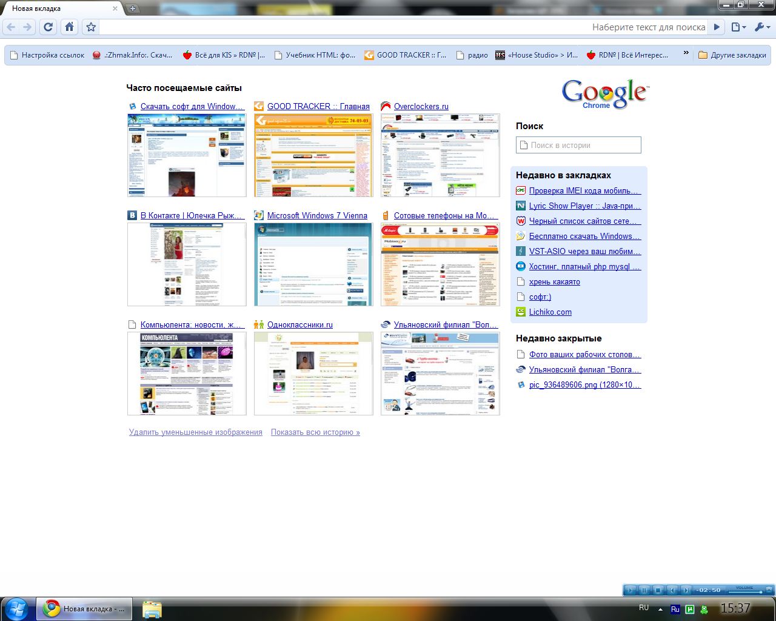Click the Поиск в истории field
The width and height of the screenshot is (776, 621).
coord(578,145)
